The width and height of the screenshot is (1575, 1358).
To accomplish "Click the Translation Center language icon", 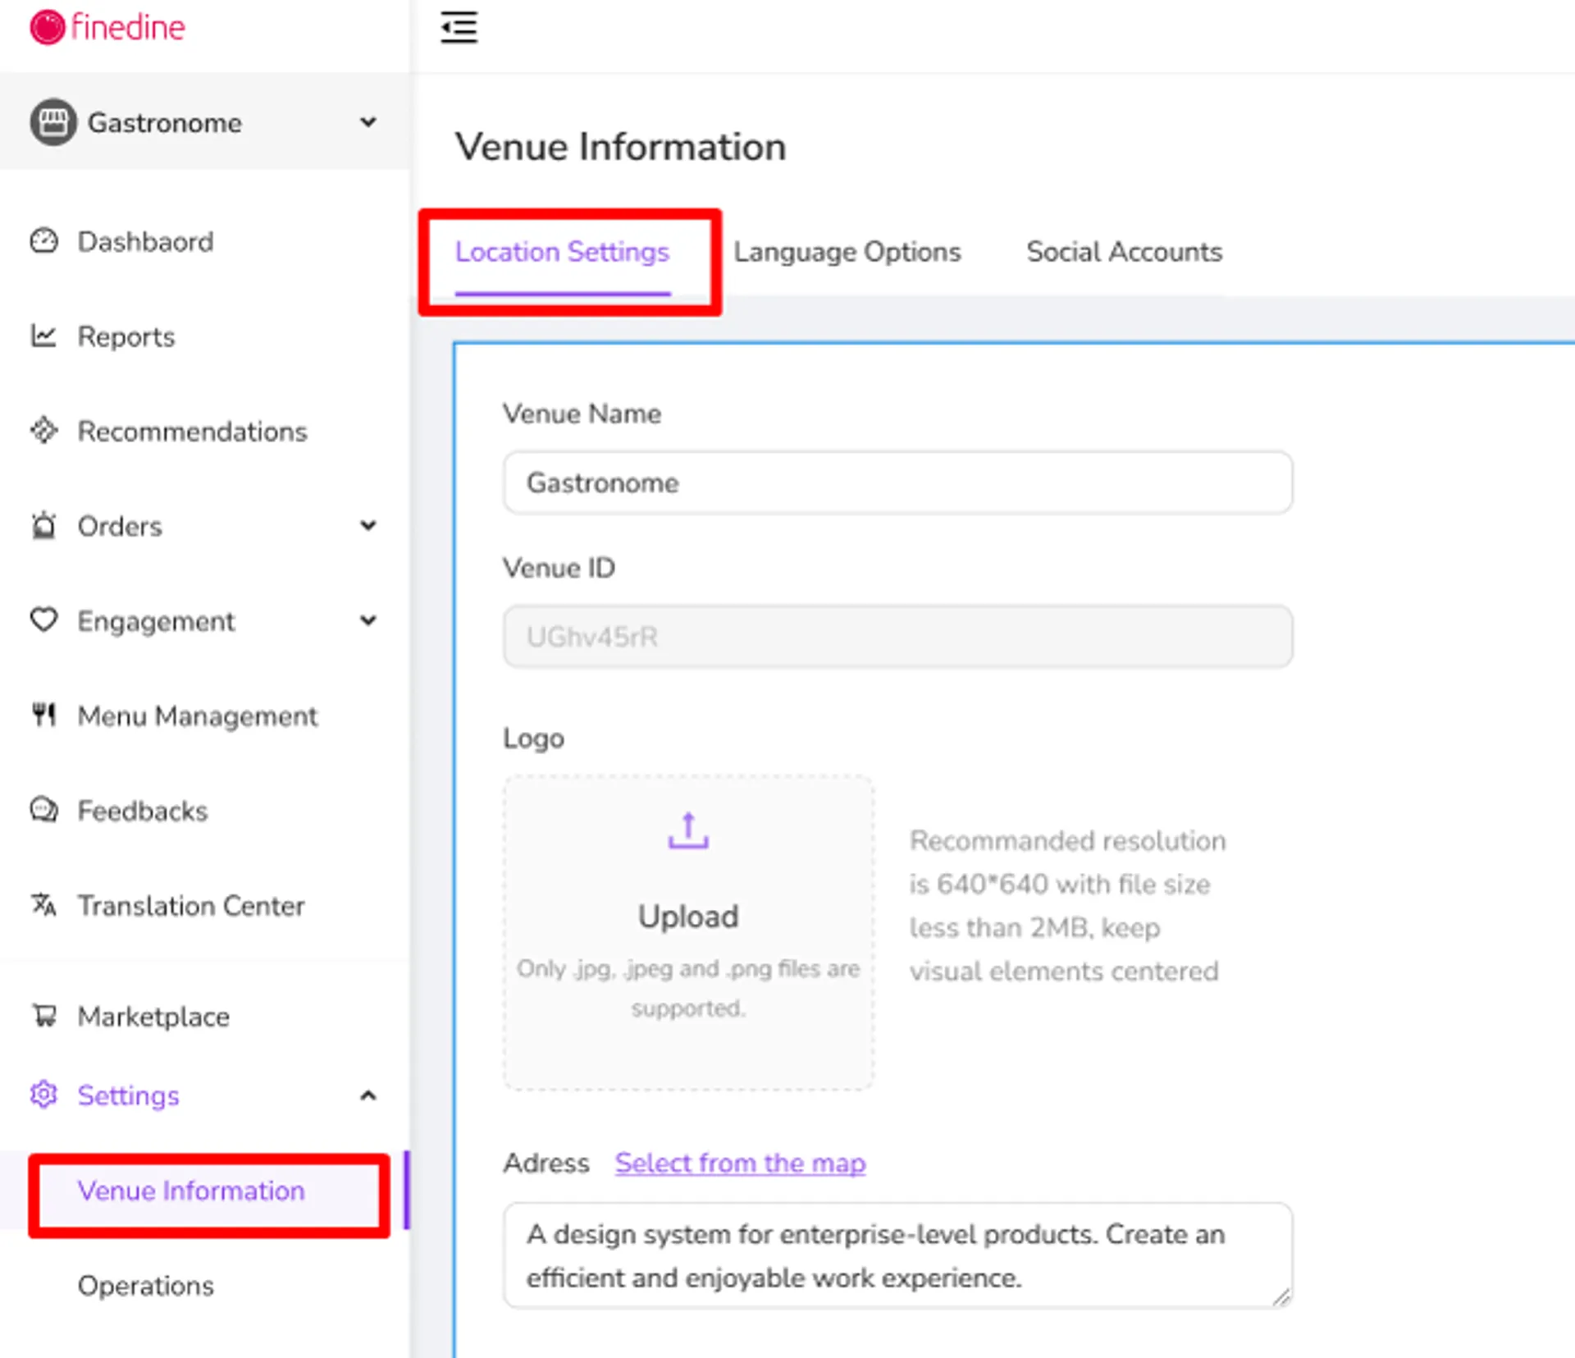I will pos(44,905).
